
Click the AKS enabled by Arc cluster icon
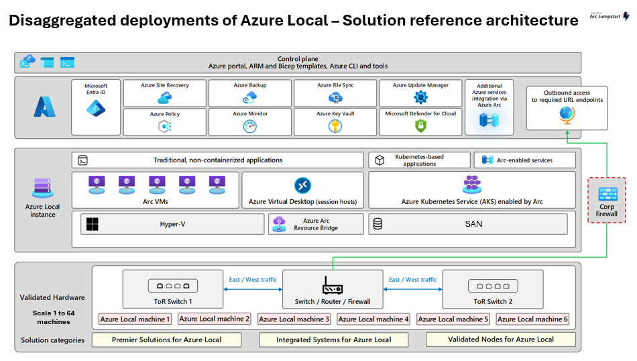point(472,185)
